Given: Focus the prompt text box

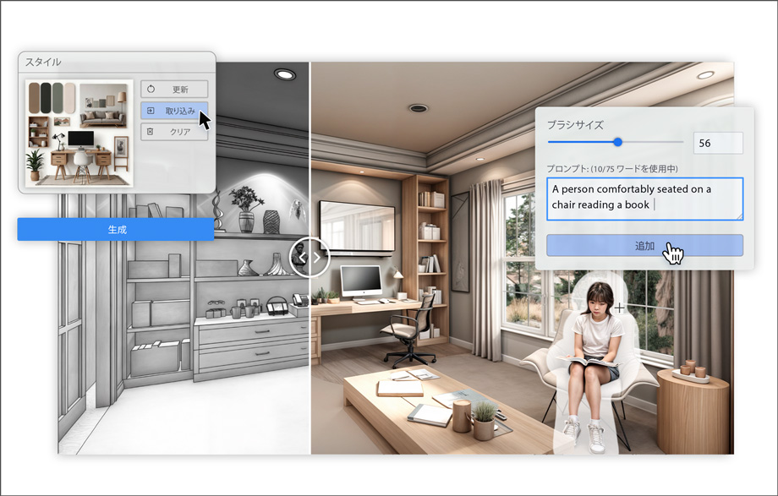Looking at the screenshot, I should click(644, 198).
